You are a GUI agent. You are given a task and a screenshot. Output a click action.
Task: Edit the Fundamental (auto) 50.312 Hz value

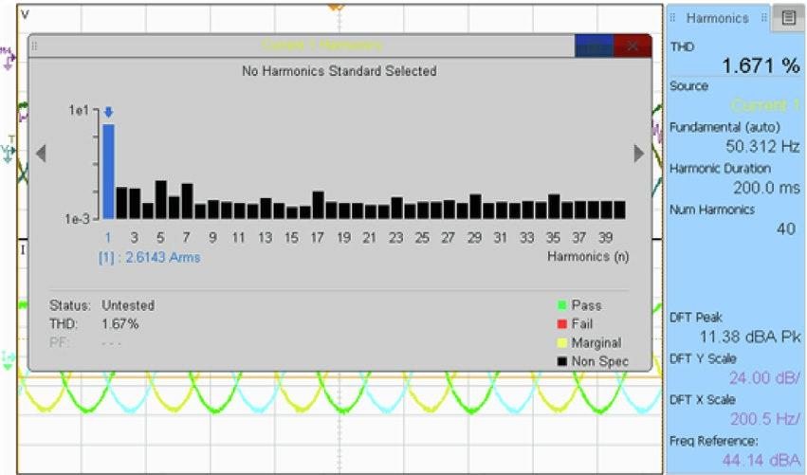click(x=762, y=146)
